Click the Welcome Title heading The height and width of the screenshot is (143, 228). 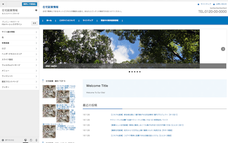97,86
